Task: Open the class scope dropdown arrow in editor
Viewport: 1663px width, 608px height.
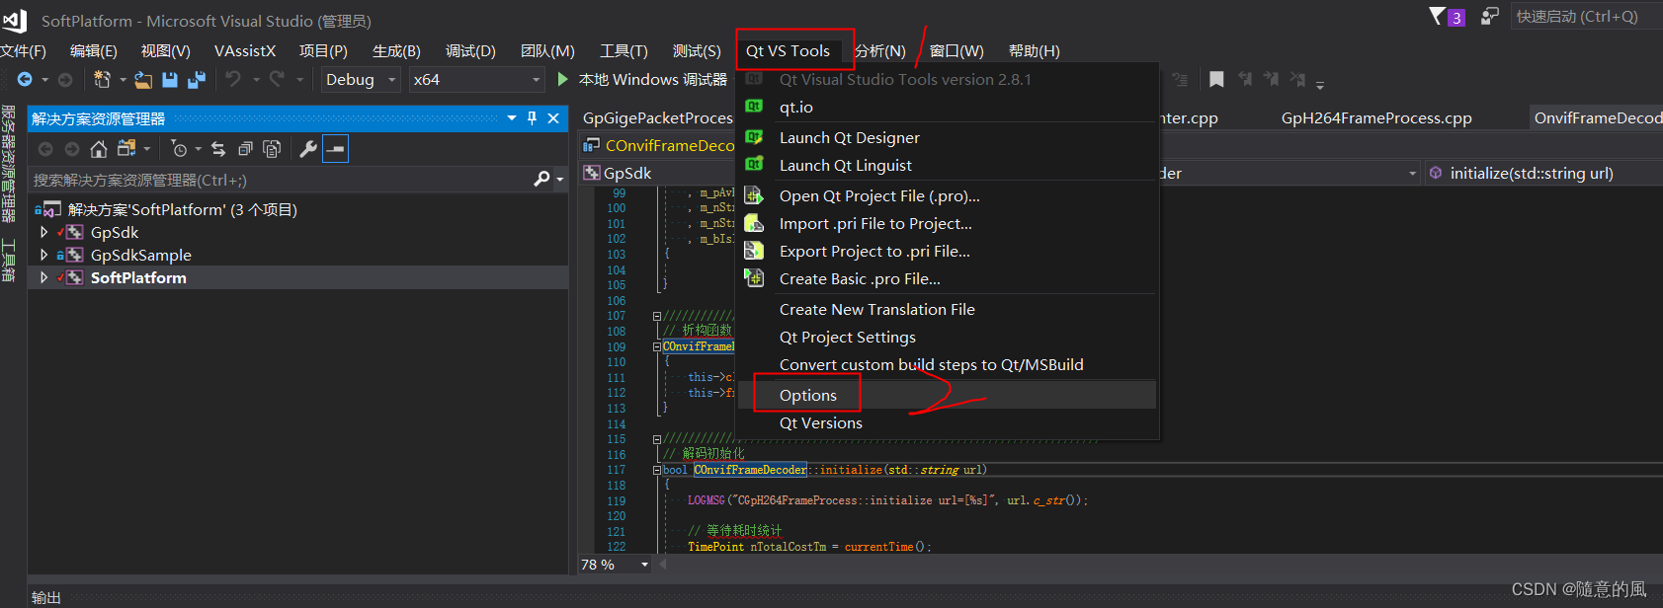Action: 1412,173
